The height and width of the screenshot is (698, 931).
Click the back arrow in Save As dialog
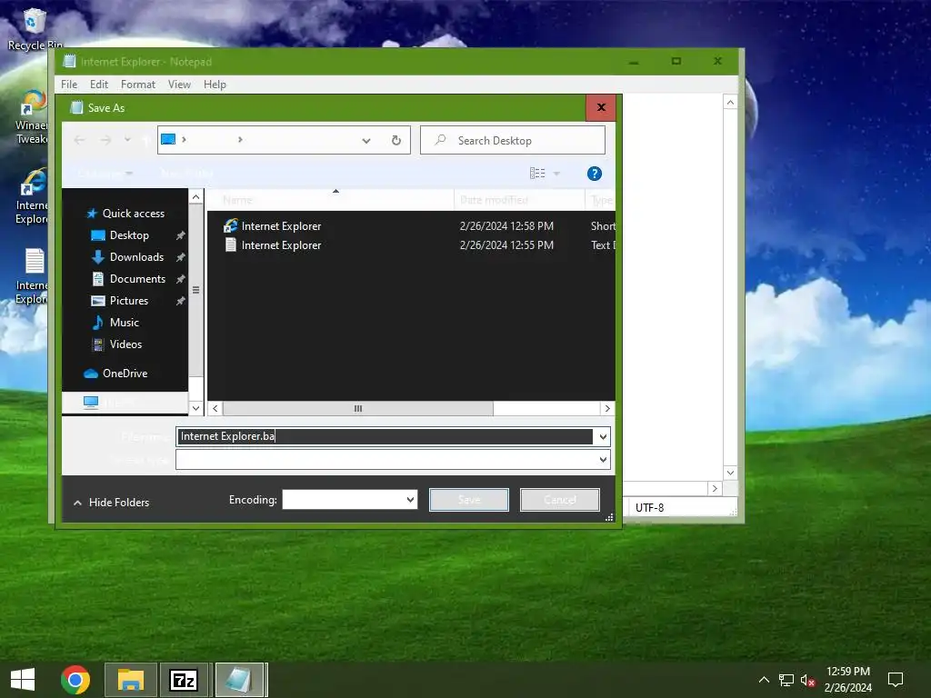(80, 140)
